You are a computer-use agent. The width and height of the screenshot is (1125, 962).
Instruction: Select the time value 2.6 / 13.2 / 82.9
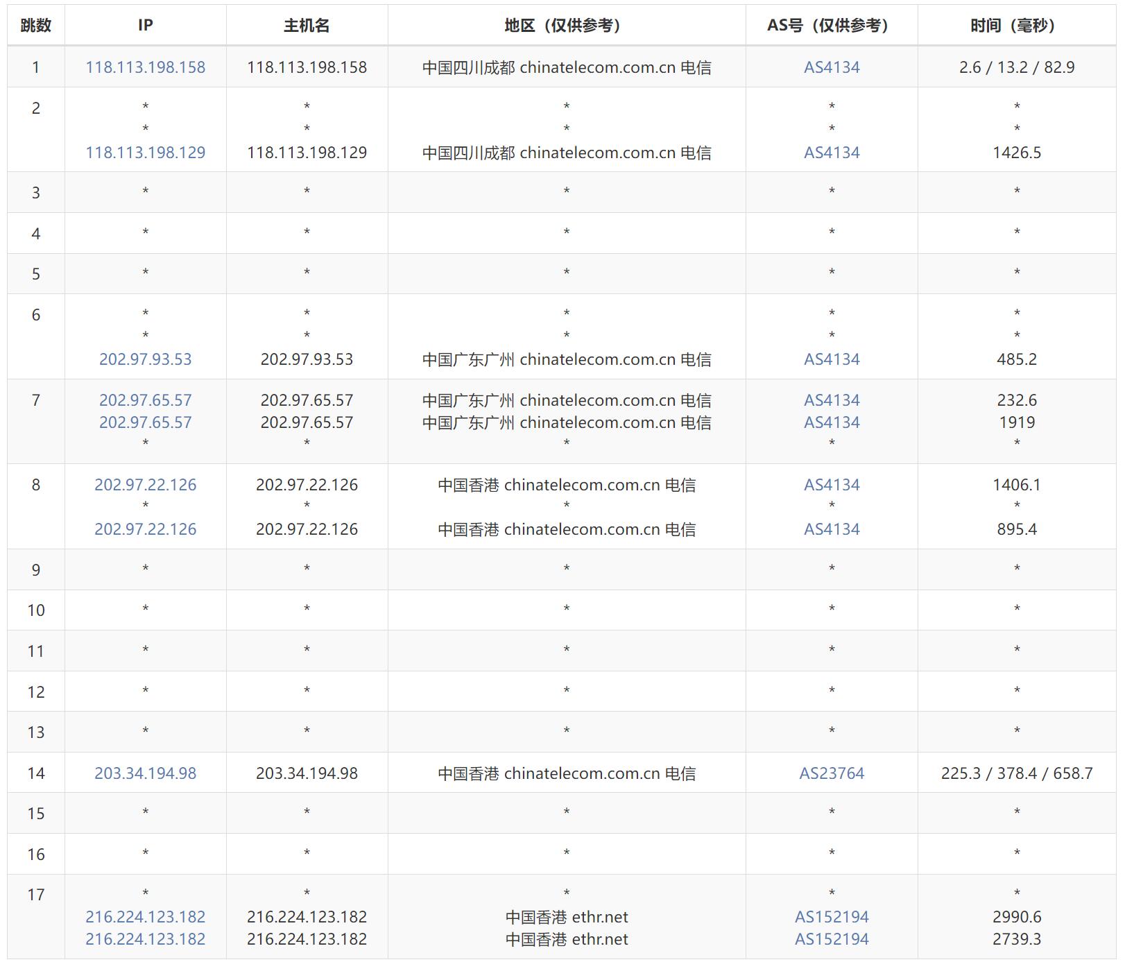[x=1017, y=67]
